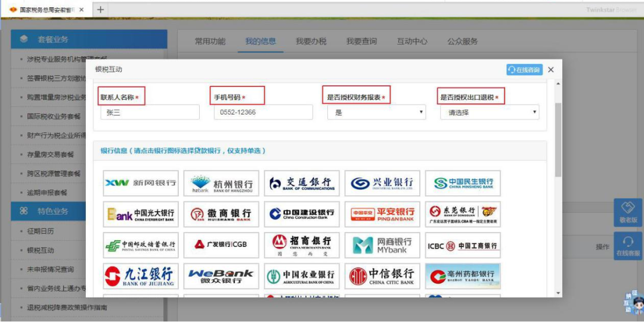Select the 平安银行 bank logo
The image size is (644, 322).
pos(382,214)
